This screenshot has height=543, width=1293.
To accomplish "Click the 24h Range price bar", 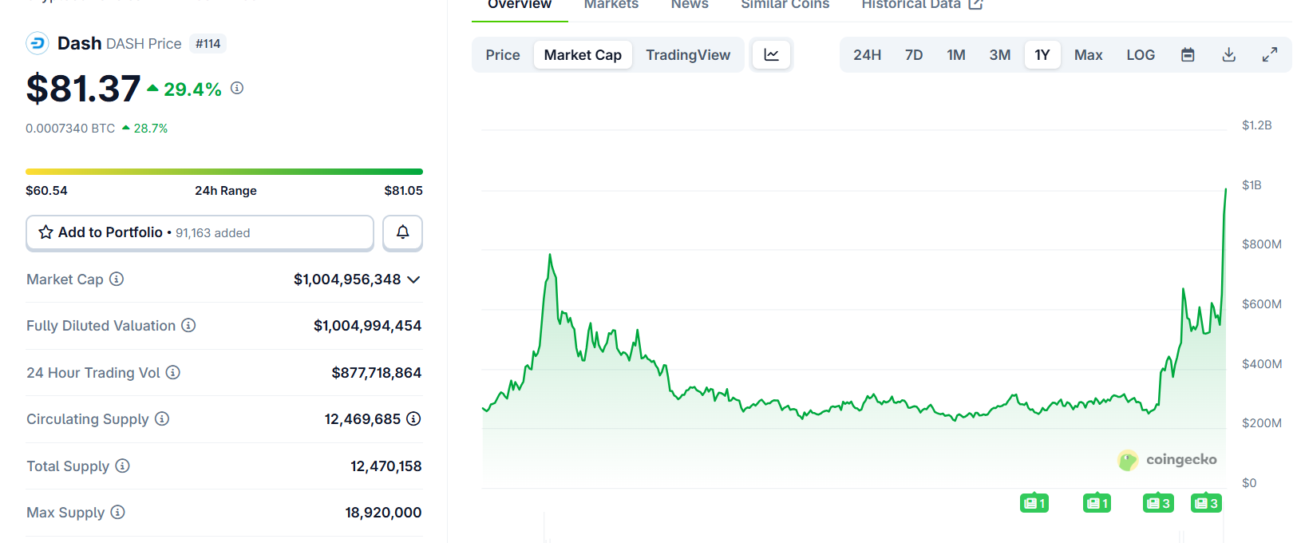I will pyautogui.click(x=223, y=172).
